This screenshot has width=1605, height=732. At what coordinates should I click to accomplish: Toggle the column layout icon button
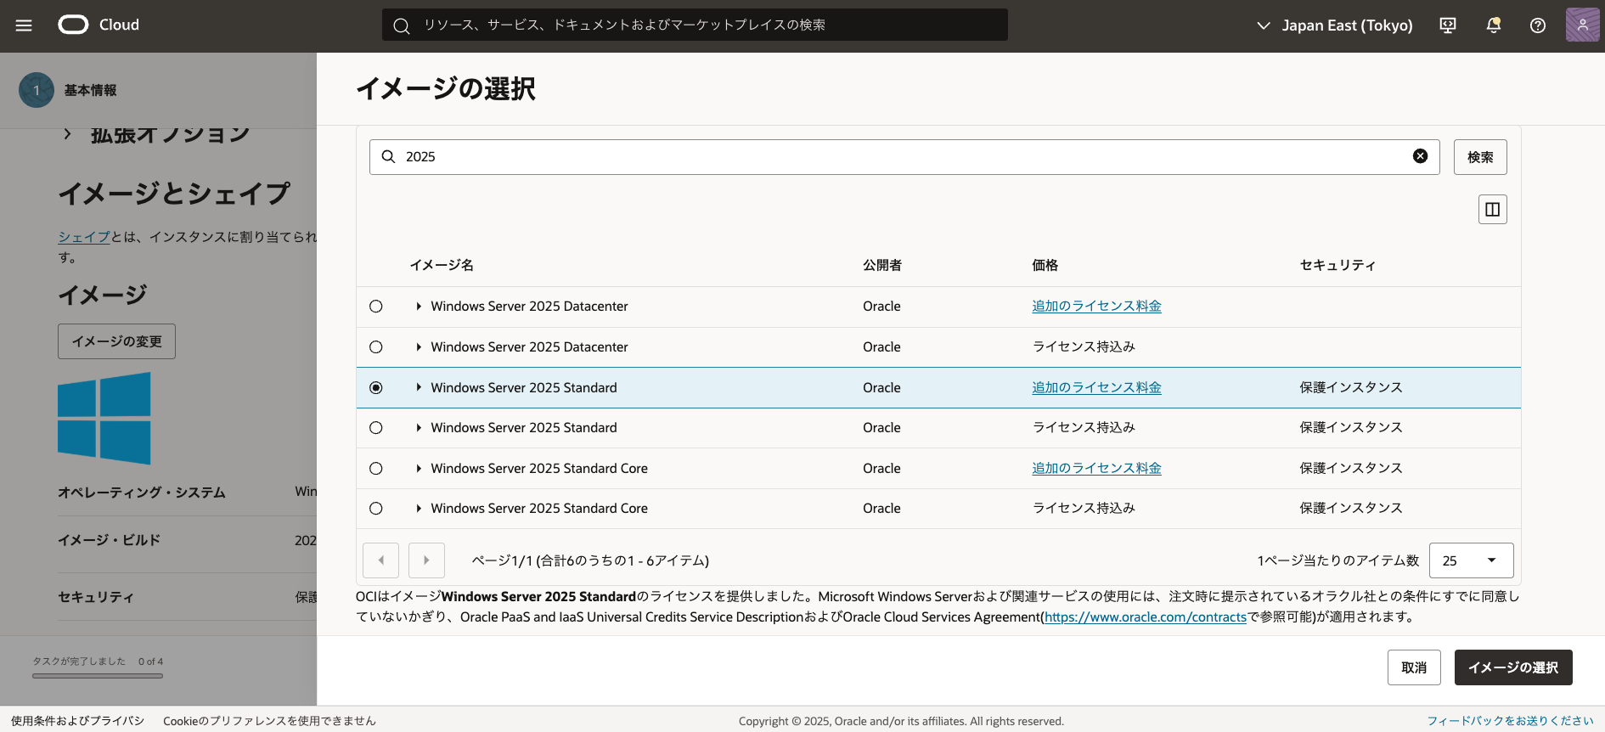pos(1492,210)
